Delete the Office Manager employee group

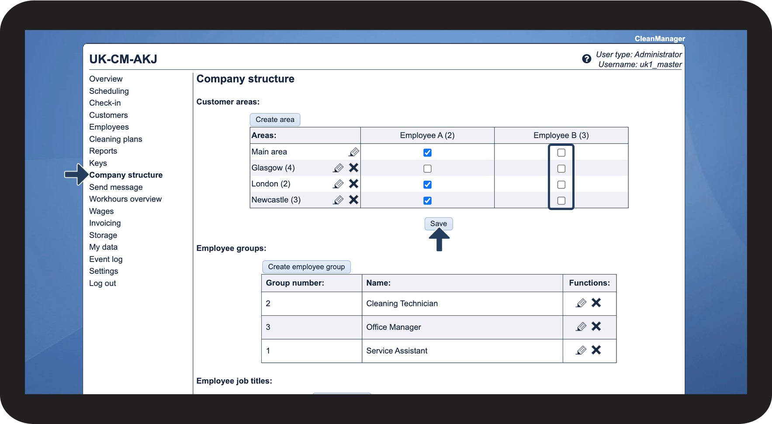(596, 327)
